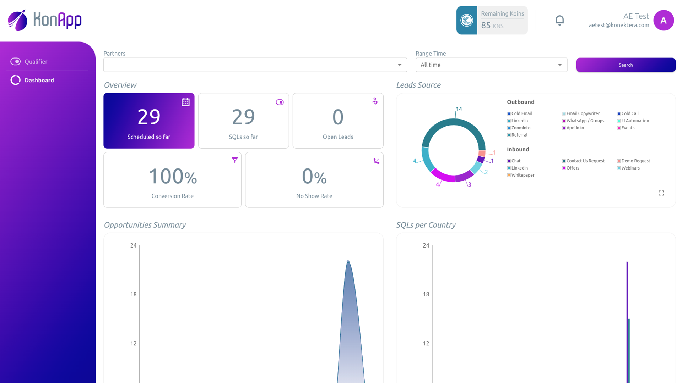Click the Search button
682x383 pixels.
tap(625, 65)
